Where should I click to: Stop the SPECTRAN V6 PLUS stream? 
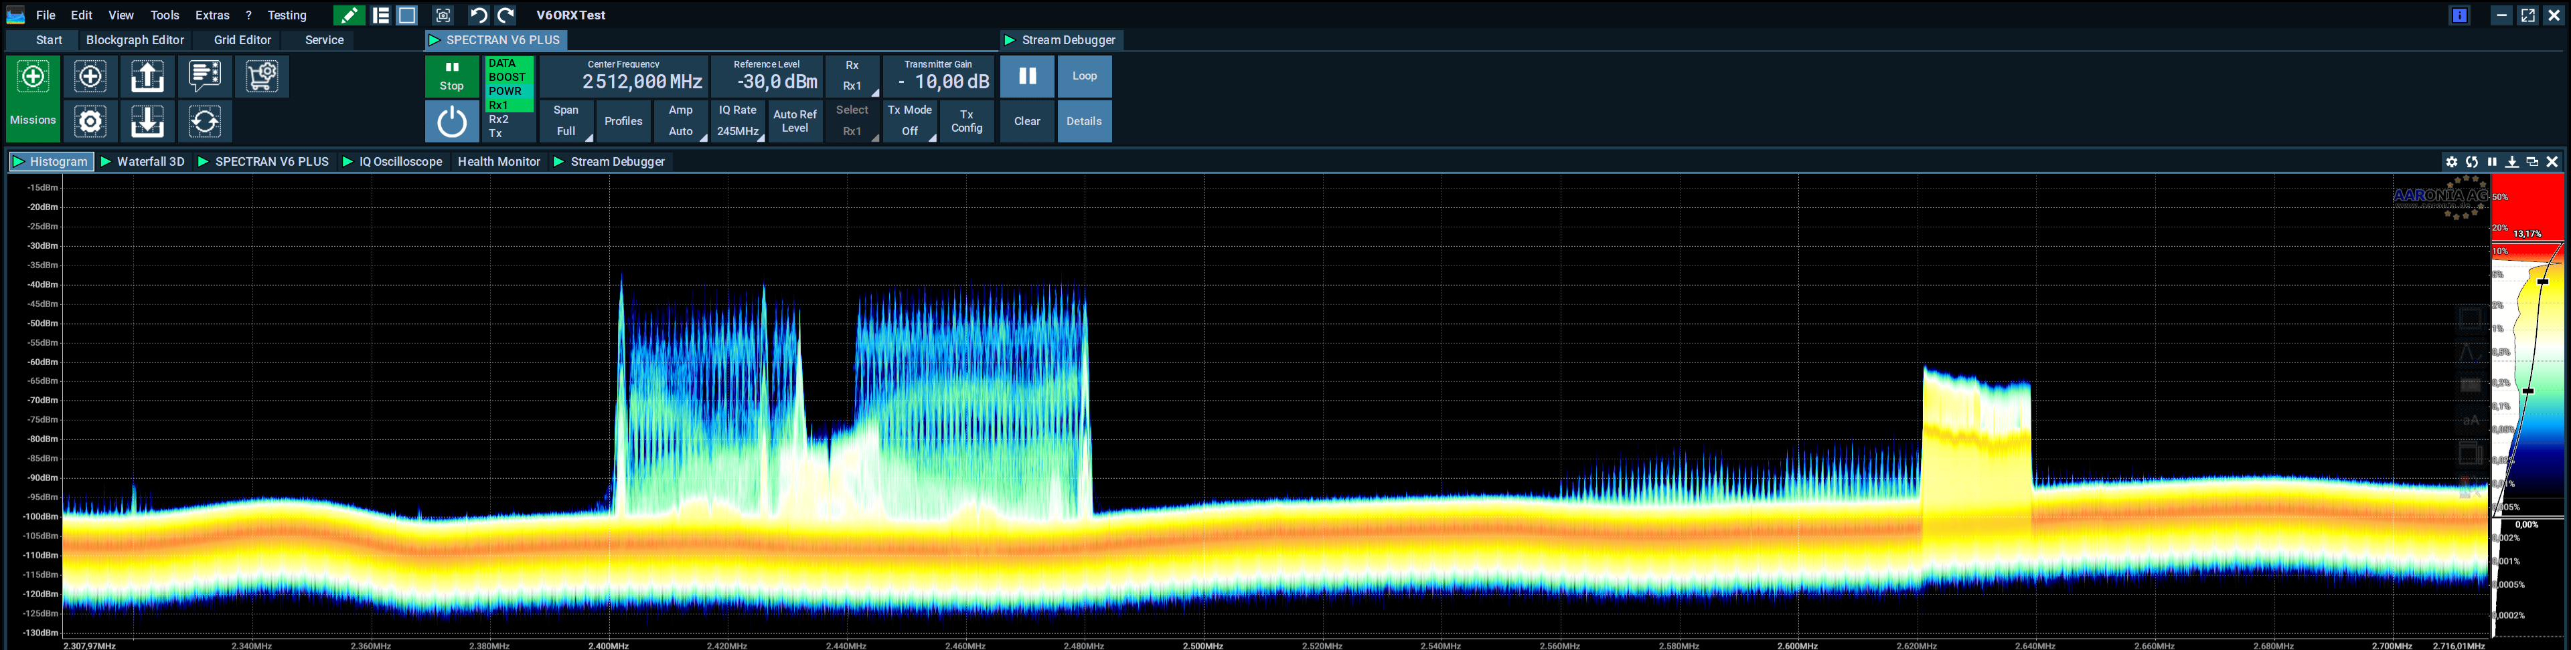click(452, 76)
